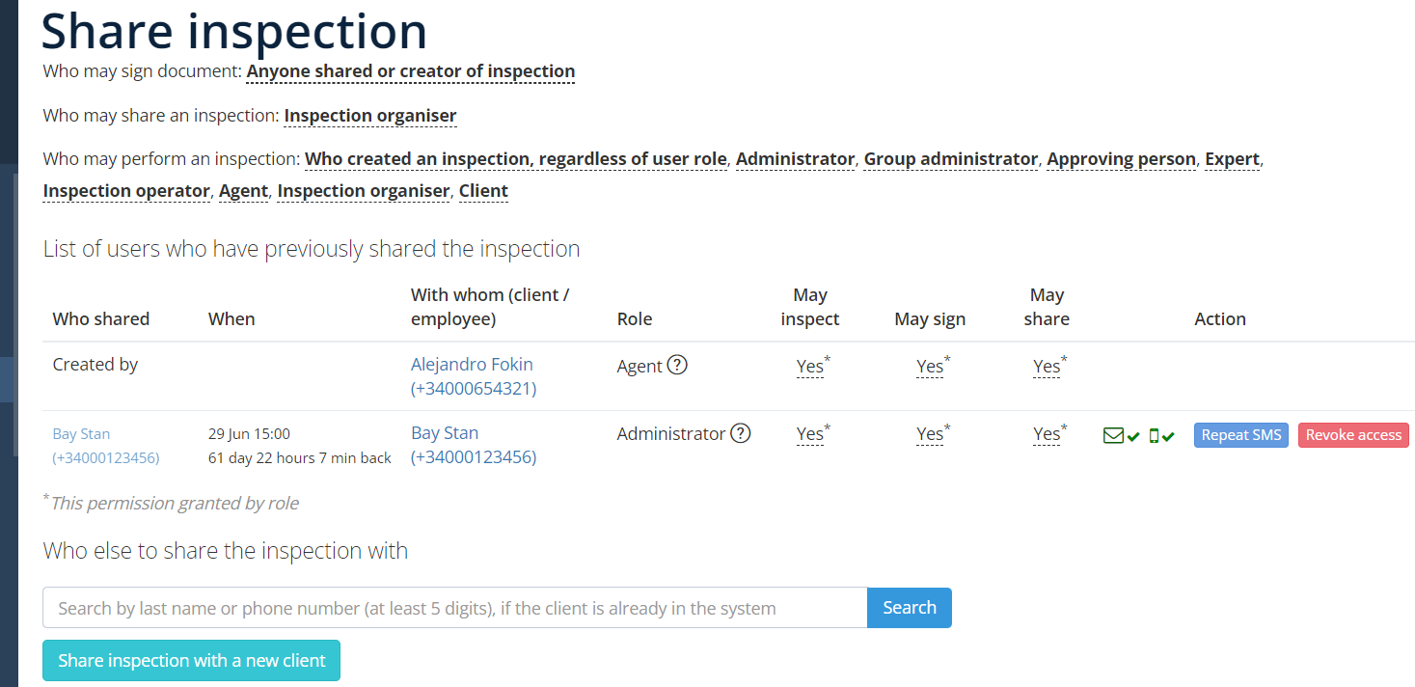The image size is (1415, 687).
Task: Click the Search button
Action: click(910, 608)
